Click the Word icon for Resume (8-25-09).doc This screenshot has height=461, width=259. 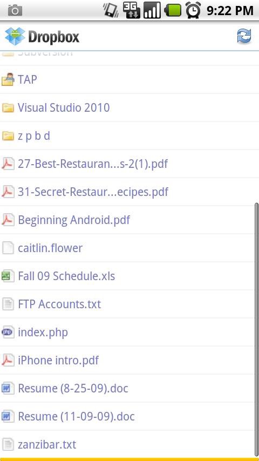[8, 388]
